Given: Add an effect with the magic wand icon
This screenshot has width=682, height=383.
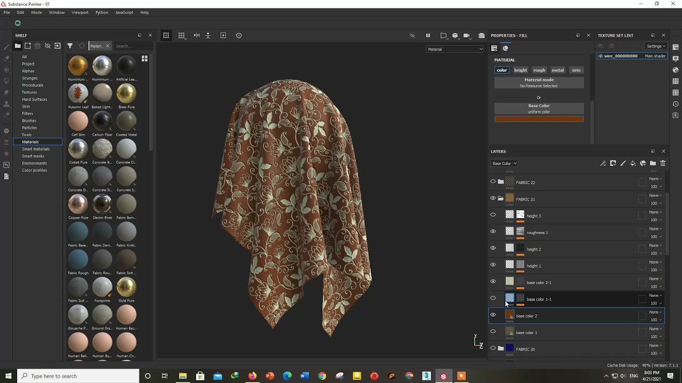Looking at the screenshot, I should (x=603, y=163).
